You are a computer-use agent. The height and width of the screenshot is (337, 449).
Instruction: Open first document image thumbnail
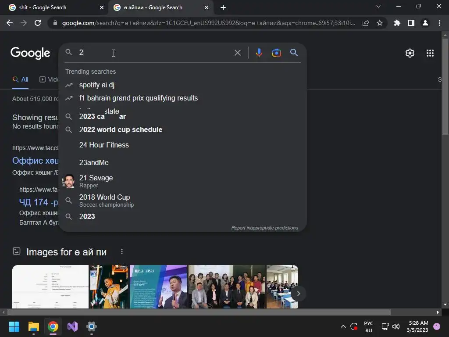[50, 287]
